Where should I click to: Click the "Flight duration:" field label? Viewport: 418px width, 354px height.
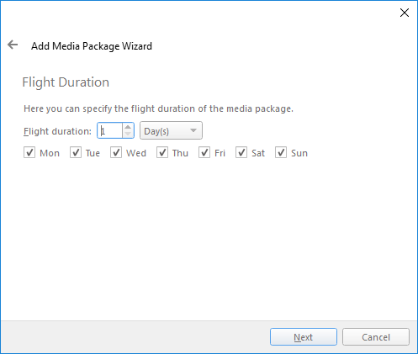(57, 131)
